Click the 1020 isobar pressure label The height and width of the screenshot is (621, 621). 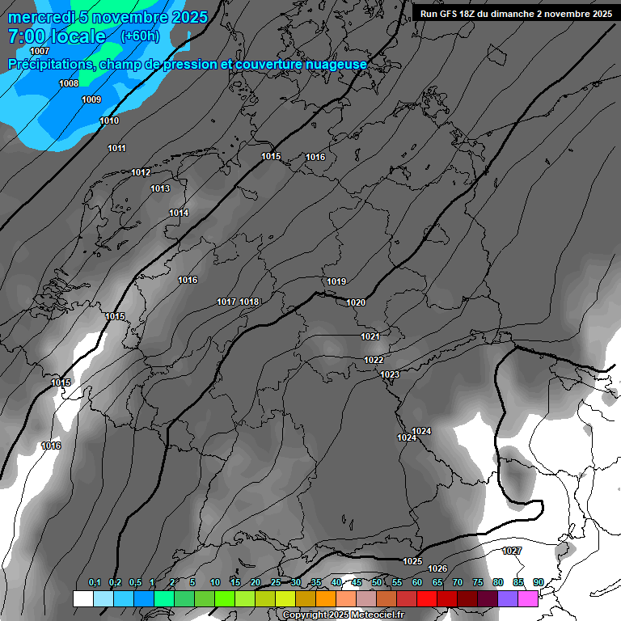pyautogui.click(x=356, y=302)
